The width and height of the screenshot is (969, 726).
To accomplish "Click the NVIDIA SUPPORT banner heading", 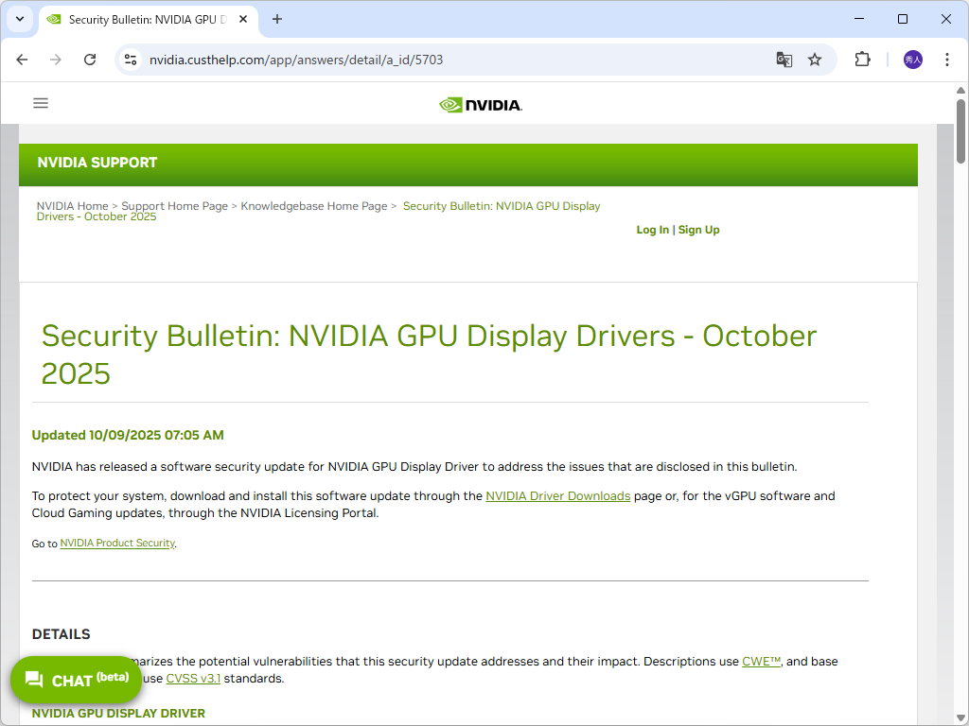I will click(97, 163).
